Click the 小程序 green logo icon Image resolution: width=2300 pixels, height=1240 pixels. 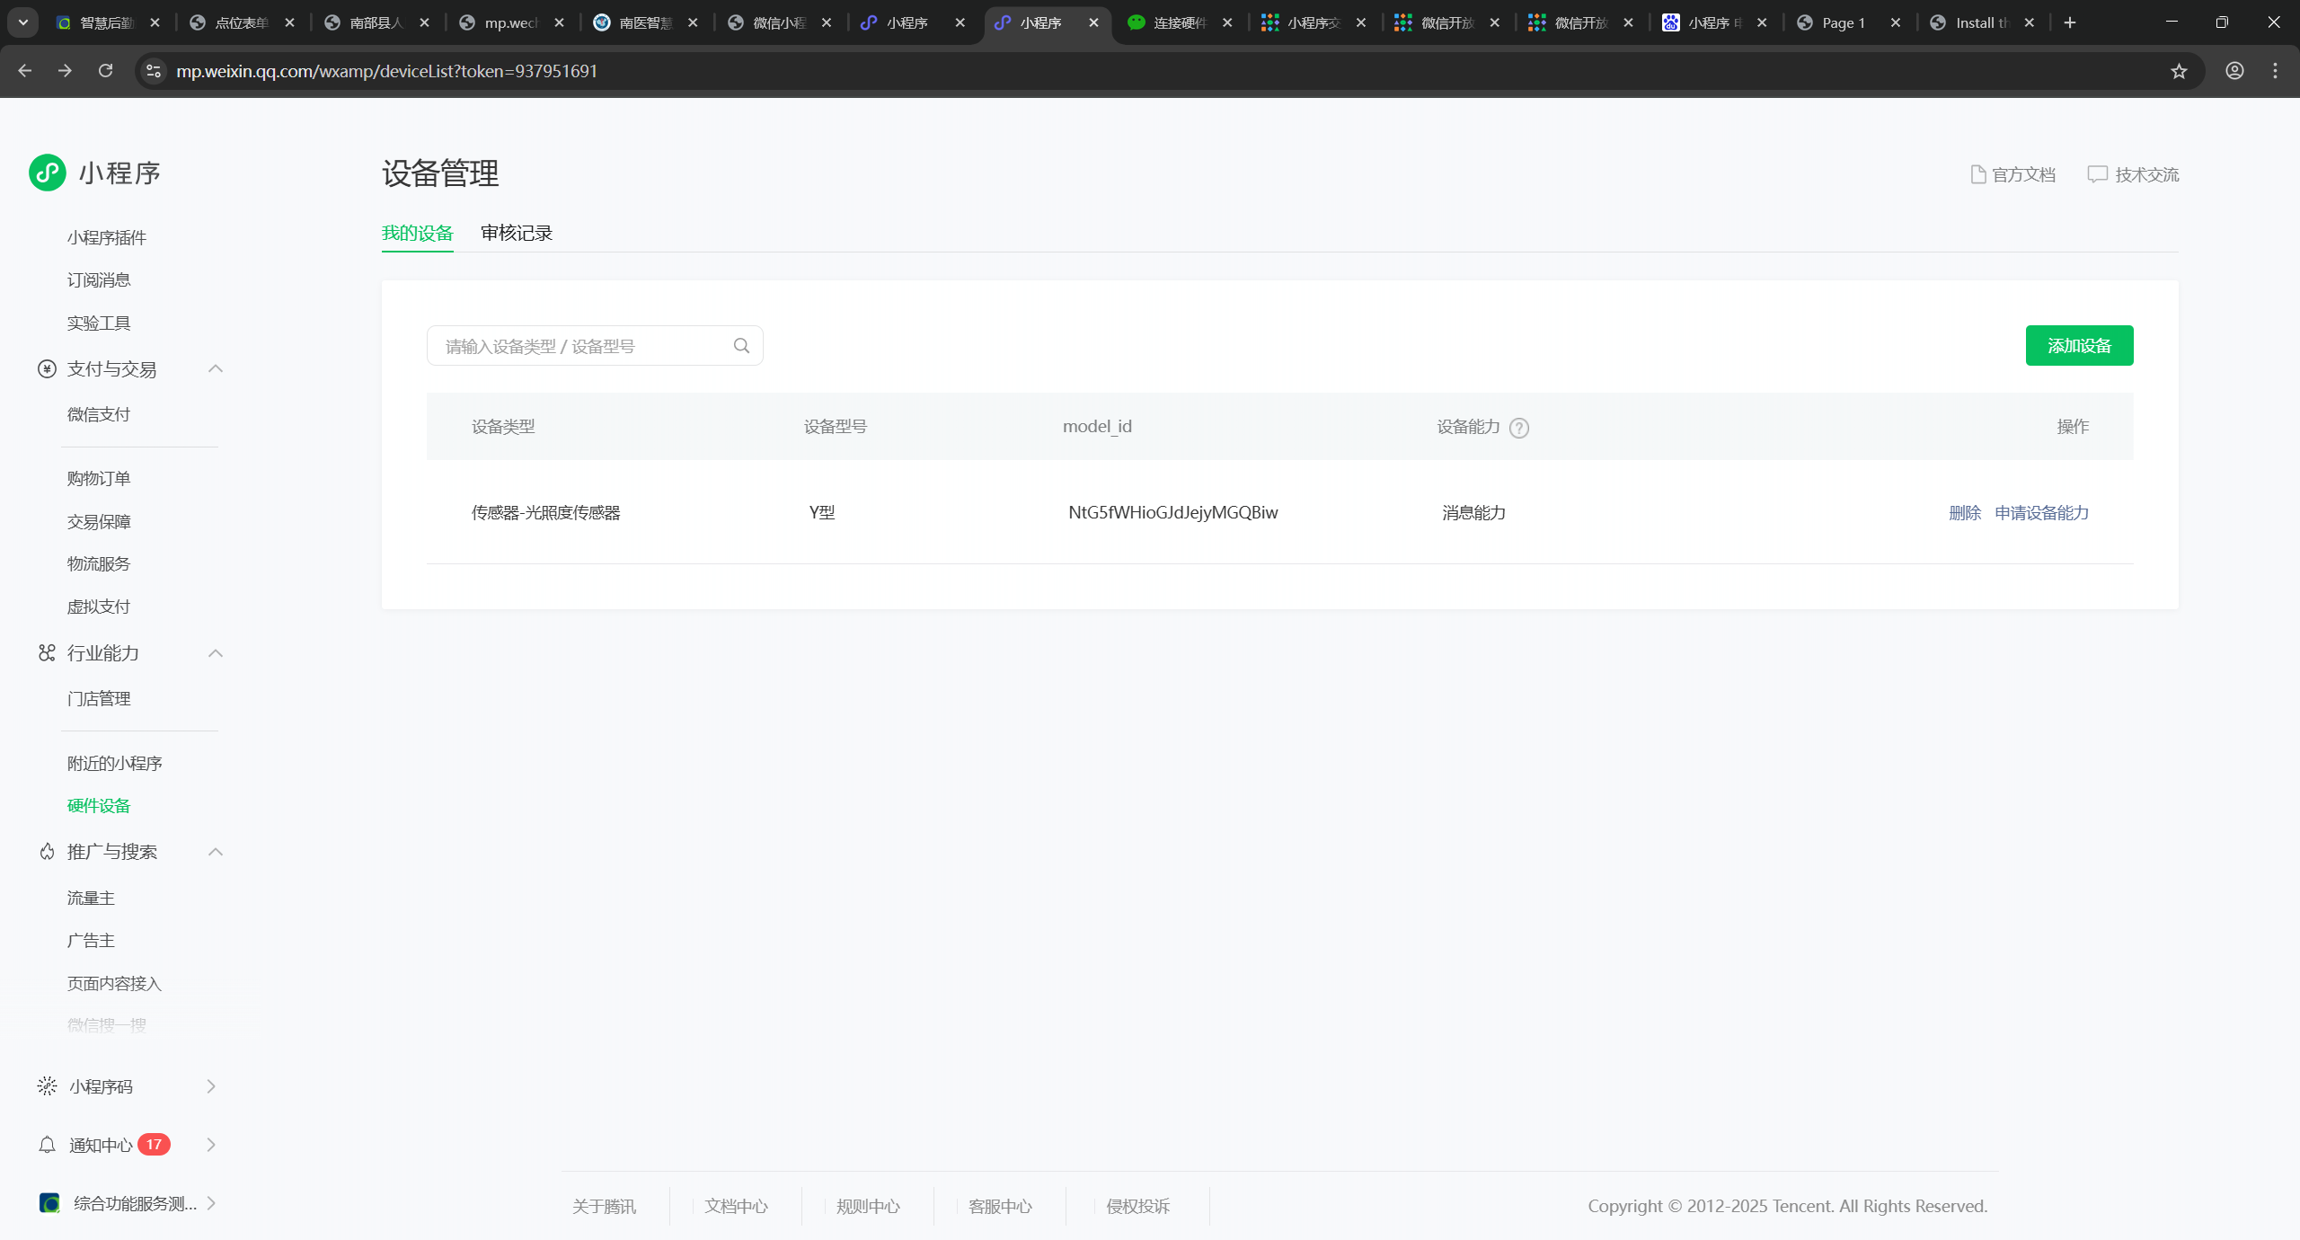tap(47, 173)
